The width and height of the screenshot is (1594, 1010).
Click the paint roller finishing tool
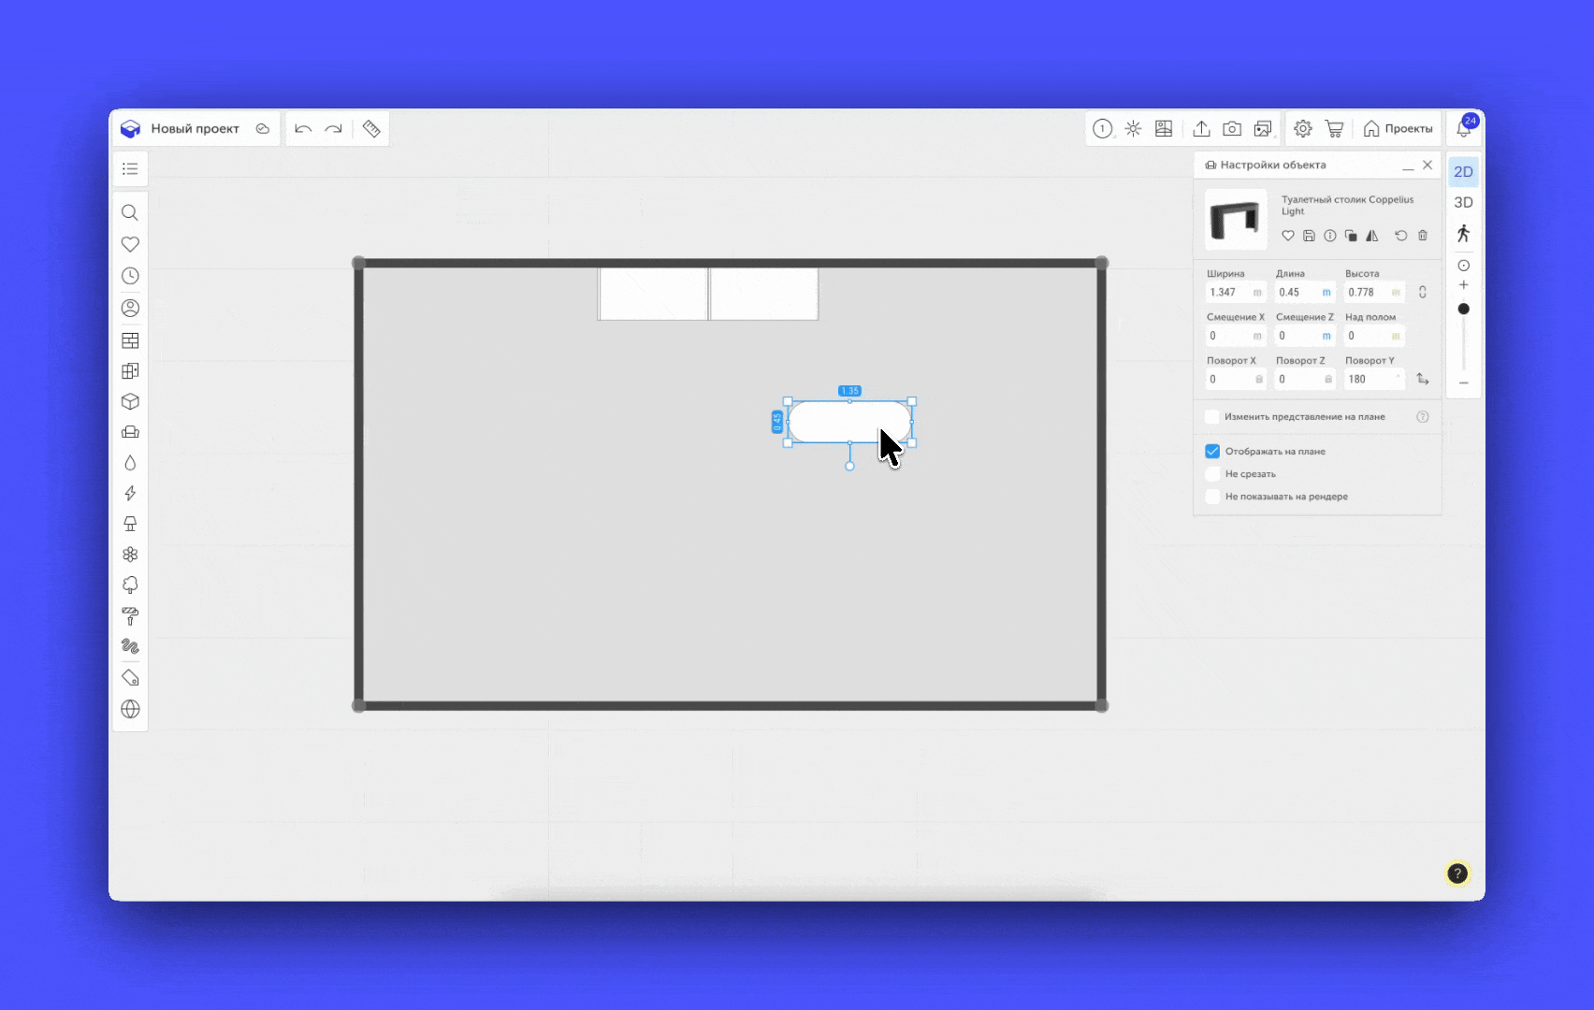(130, 616)
